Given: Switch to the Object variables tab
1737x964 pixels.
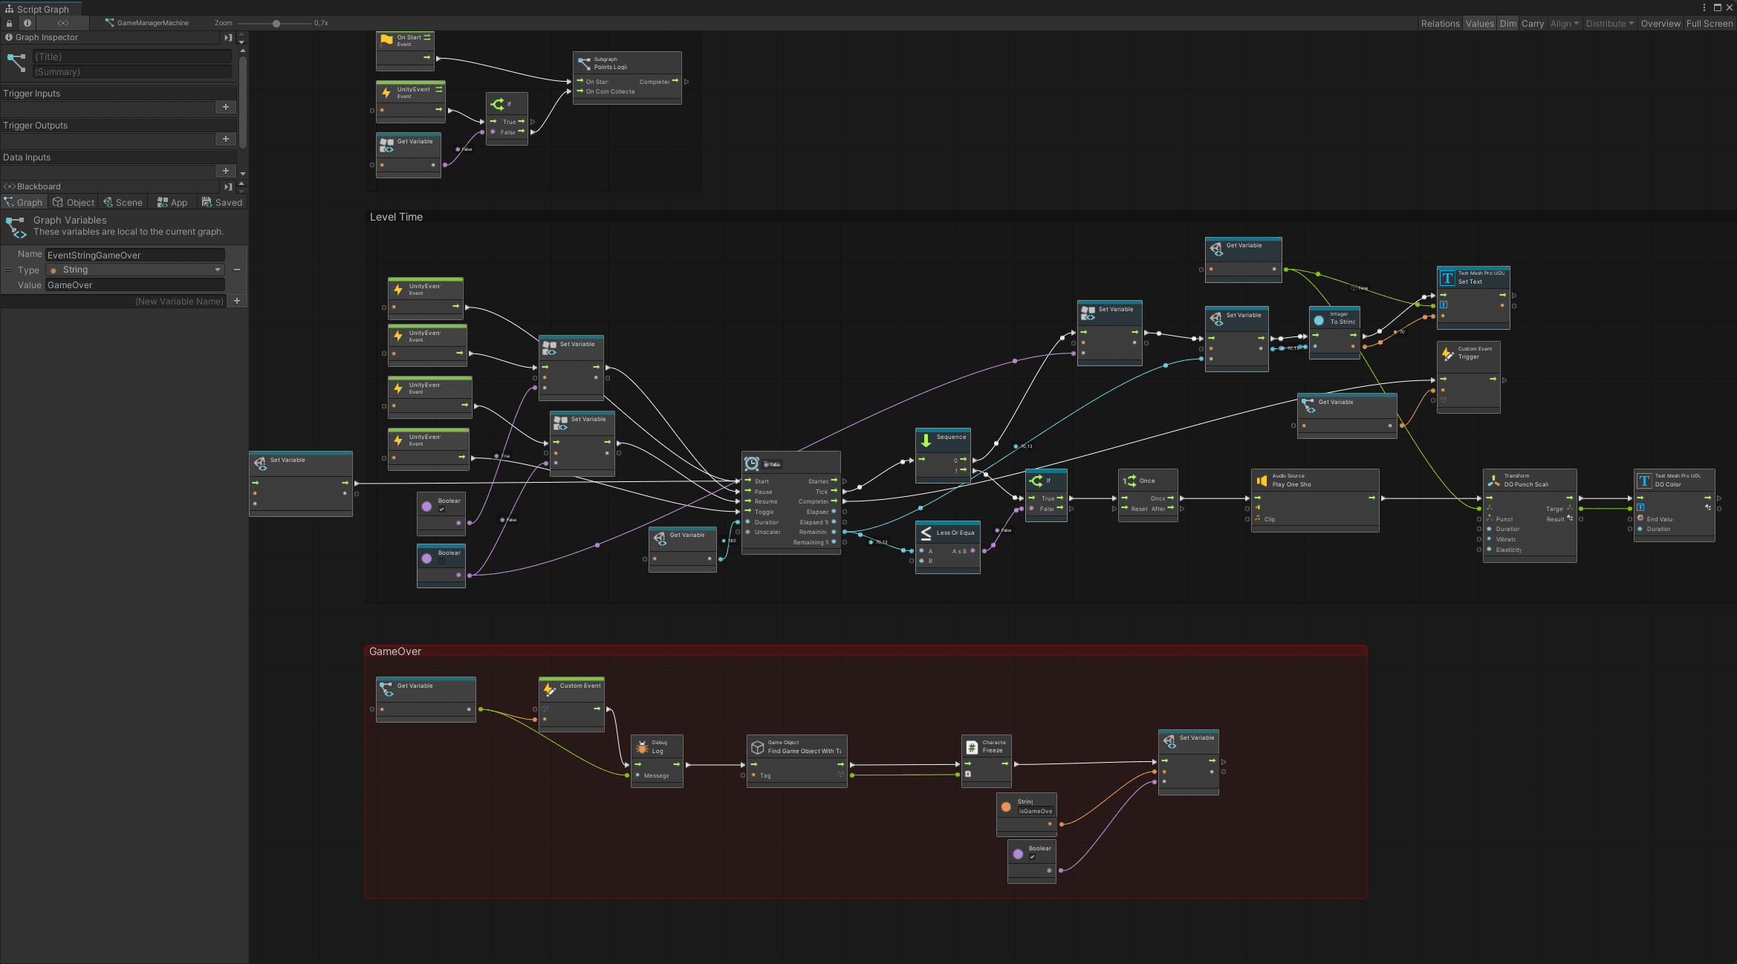Looking at the screenshot, I should (74, 203).
